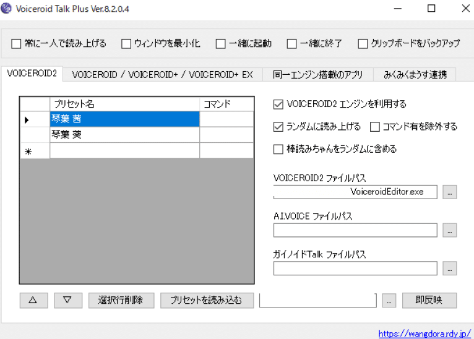Click preset file input beside プリセットを読み込む

pos(317,300)
